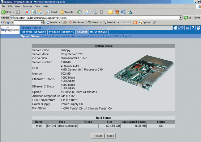Open the Google search box dropdown arrow
The image size is (201, 142).
click(x=42, y=22)
